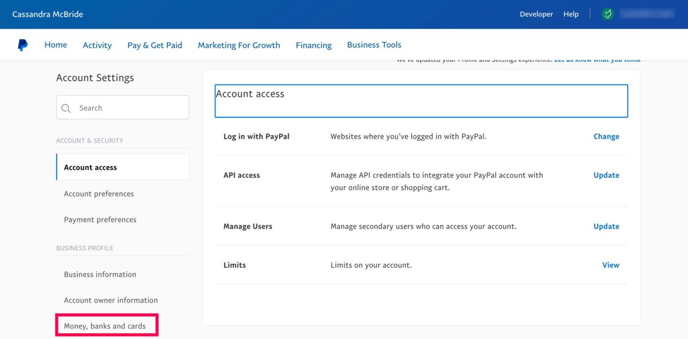This screenshot has height=339, width=688.
Task: Click Update for Manage Users
Action: (x=606, y=226)
